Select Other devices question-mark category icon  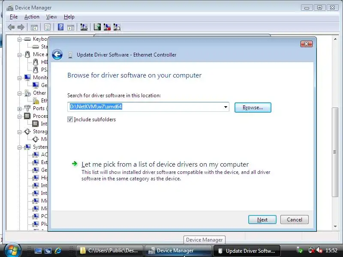[27, 93]
